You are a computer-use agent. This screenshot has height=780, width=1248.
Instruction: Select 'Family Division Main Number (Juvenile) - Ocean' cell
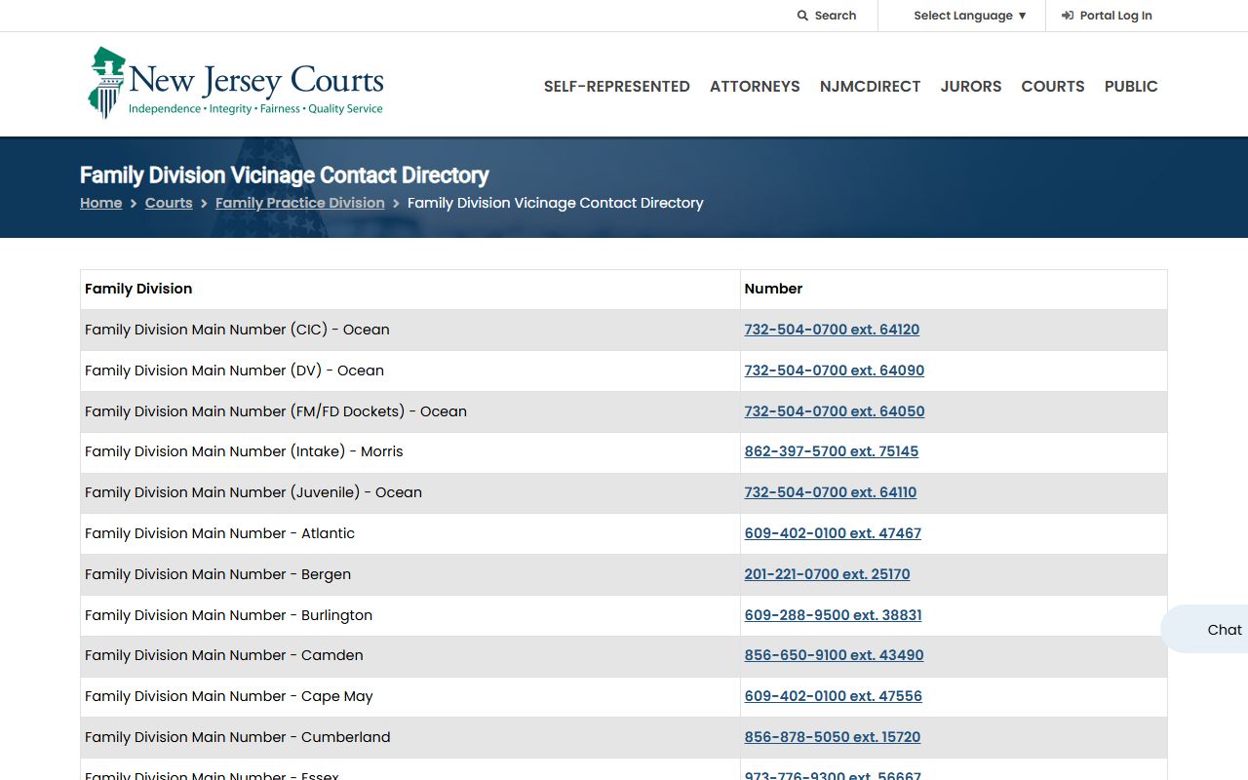(x=410, y=493)
